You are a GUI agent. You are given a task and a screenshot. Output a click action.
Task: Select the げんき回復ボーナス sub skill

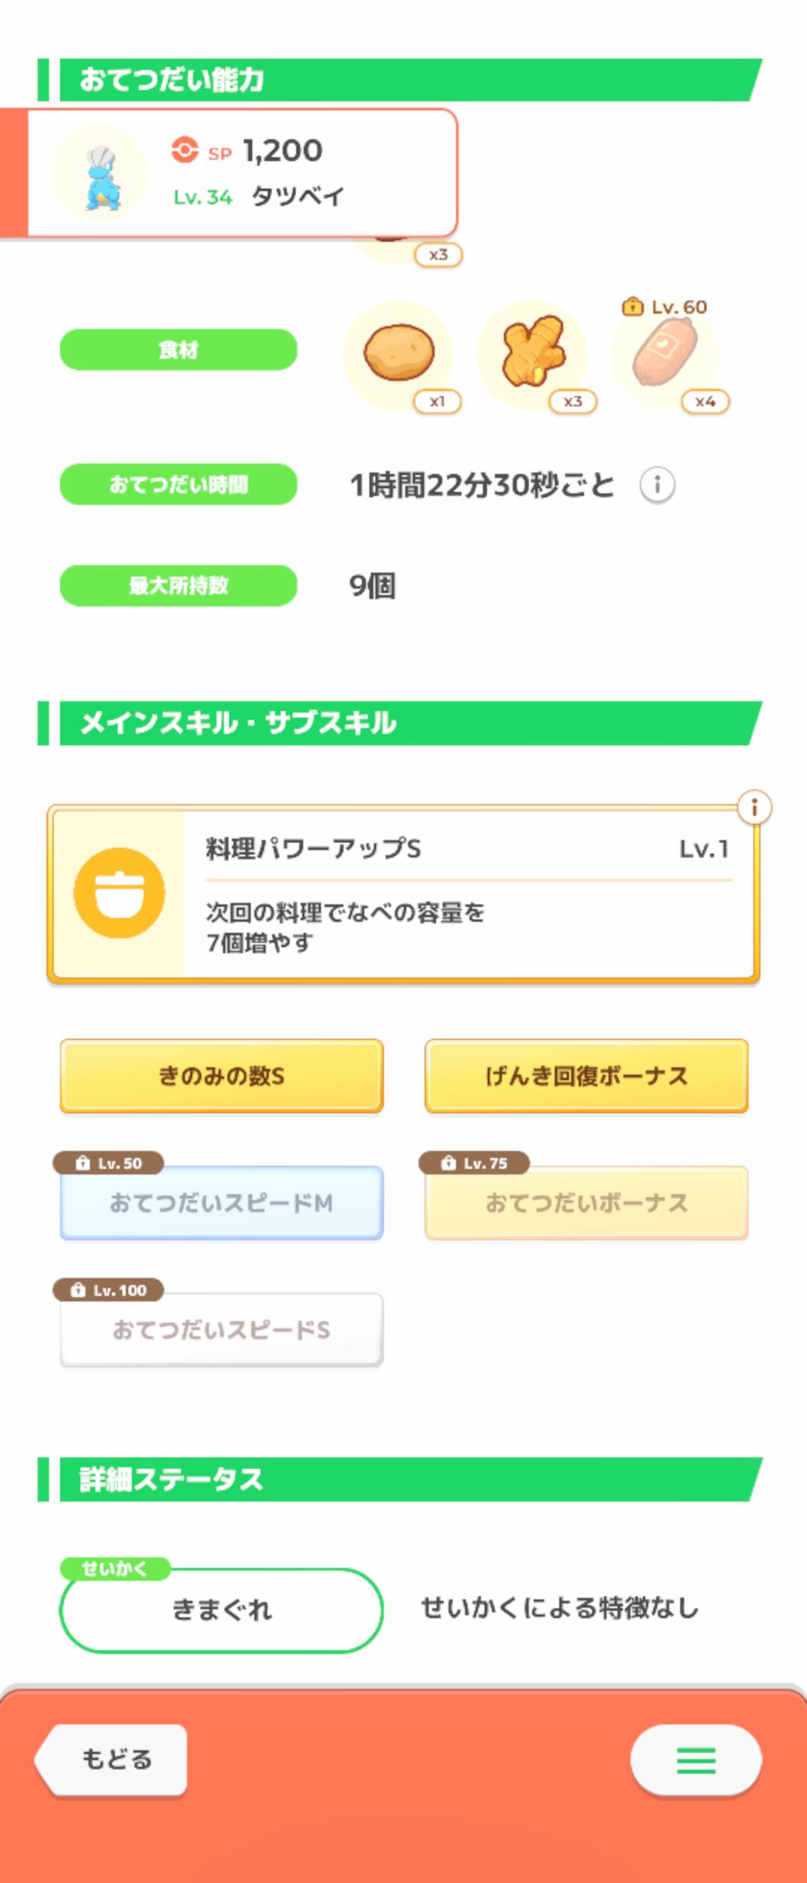point(587,1076)
